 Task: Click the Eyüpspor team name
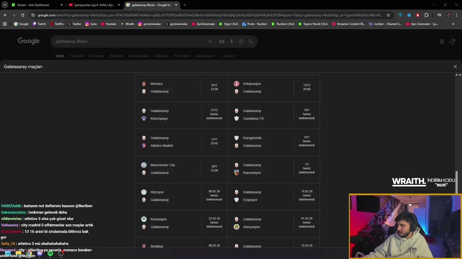coord(250,200)
